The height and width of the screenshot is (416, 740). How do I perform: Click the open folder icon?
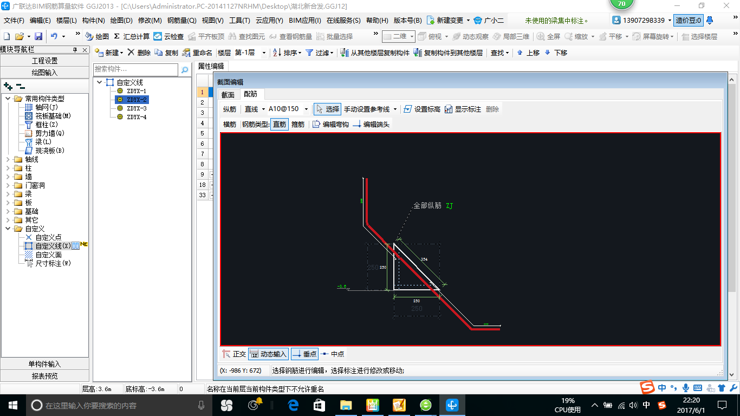(19, 36)
